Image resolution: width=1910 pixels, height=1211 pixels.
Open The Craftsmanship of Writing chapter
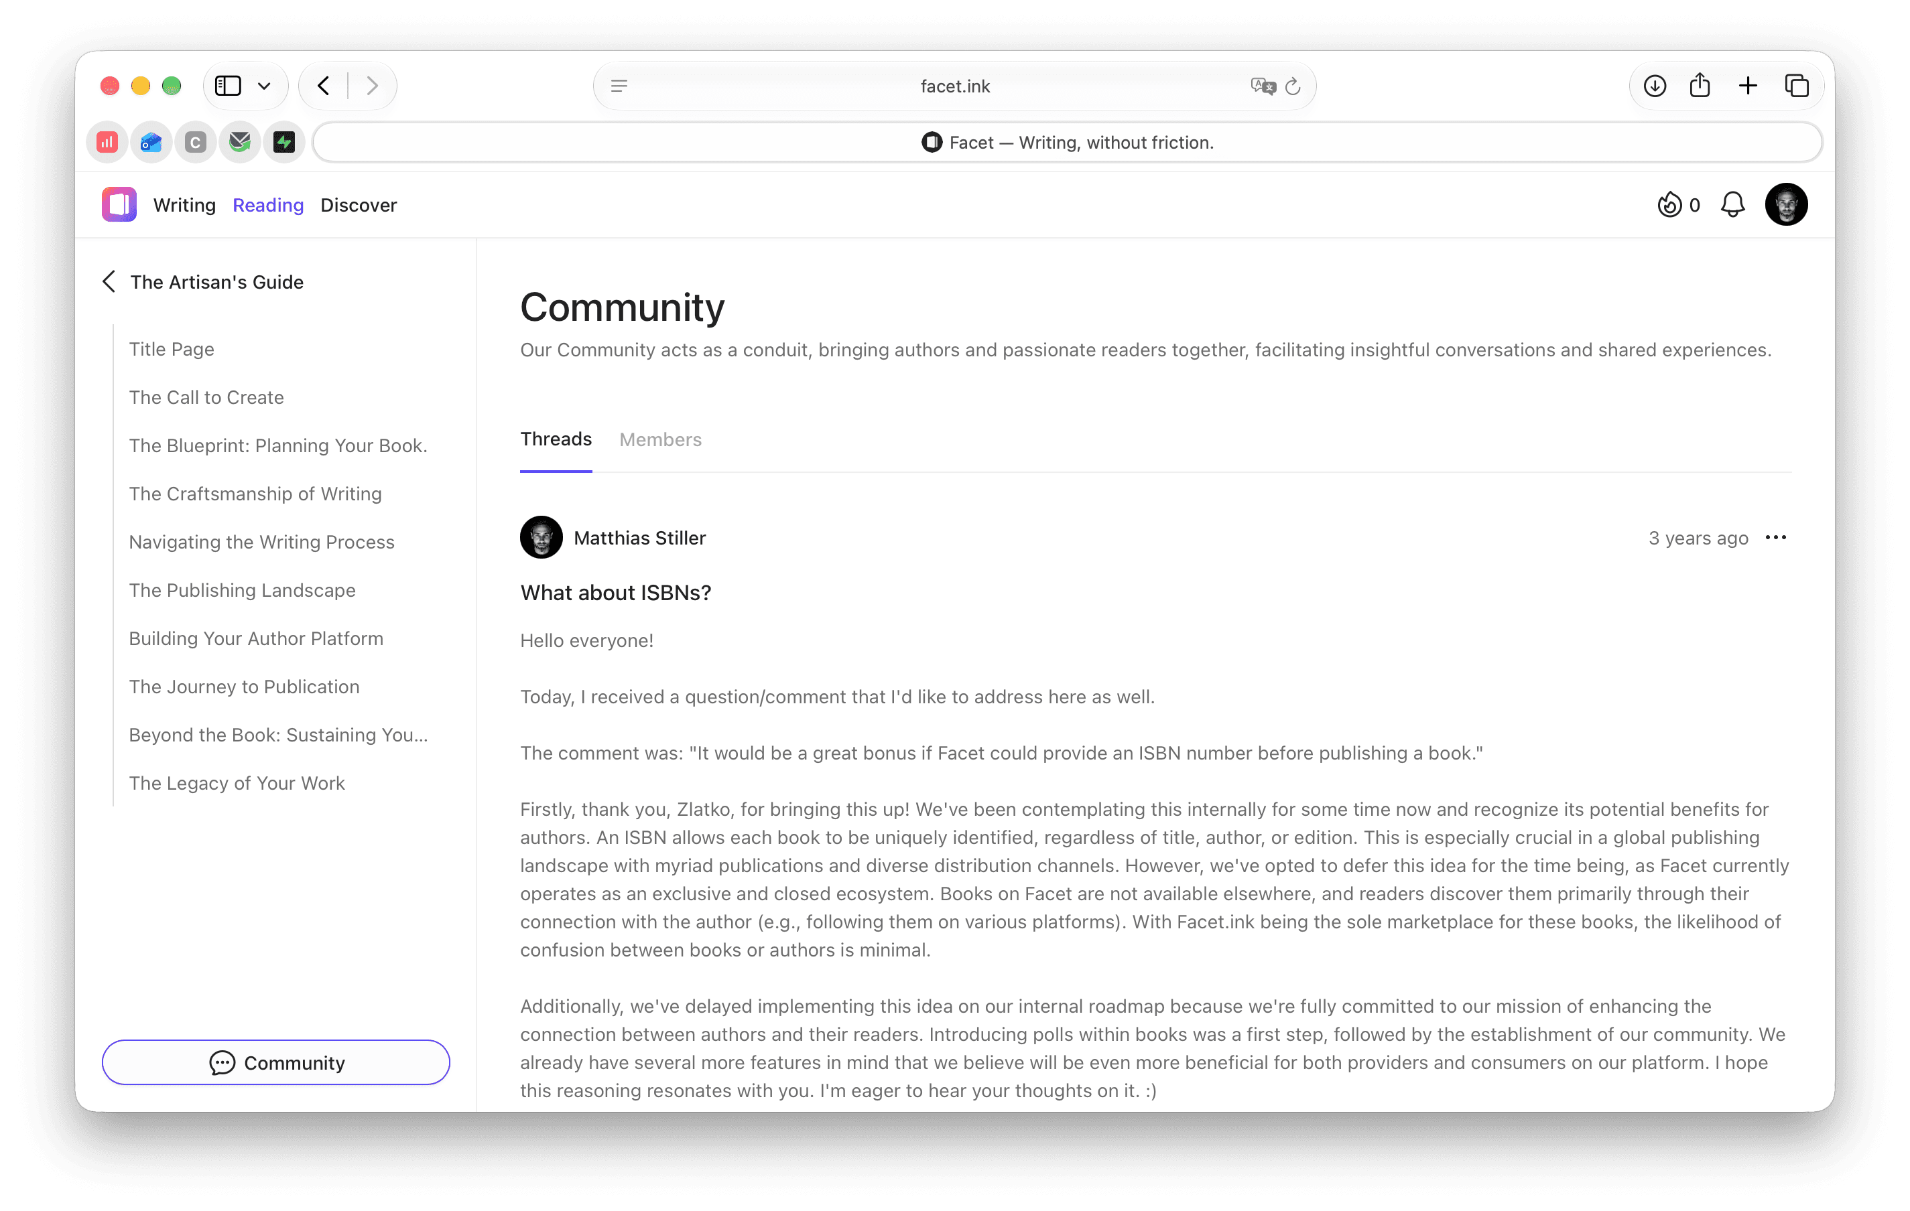255,494
